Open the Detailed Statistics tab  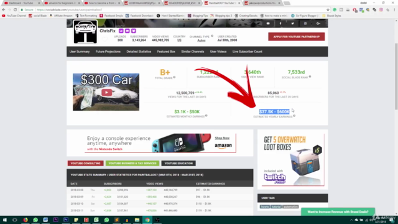139,52
